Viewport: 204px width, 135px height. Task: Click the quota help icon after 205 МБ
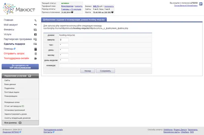tap(112, 12)
